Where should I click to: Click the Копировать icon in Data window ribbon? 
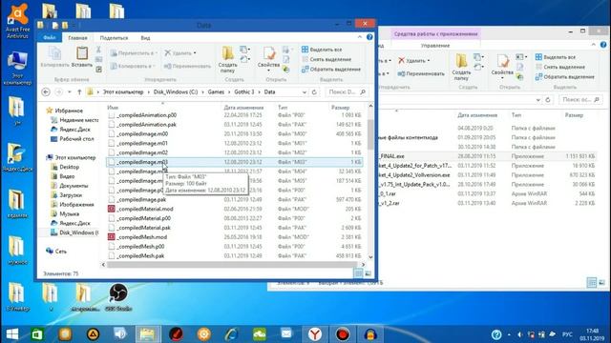tap(54, 57)
